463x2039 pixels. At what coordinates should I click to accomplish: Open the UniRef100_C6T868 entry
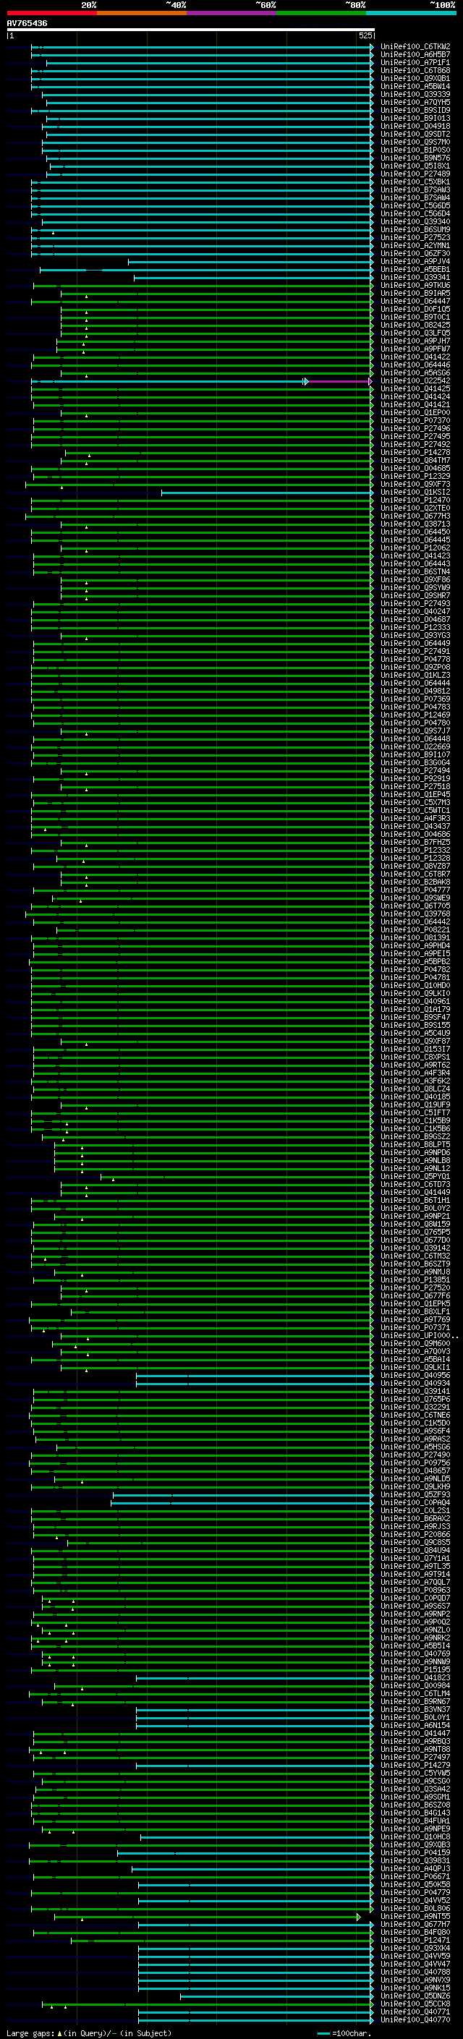415,70
